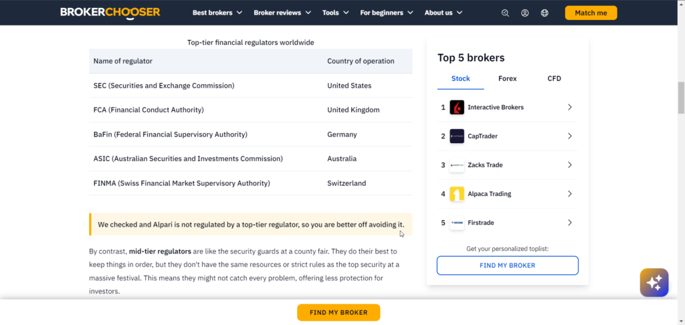Open the Tools dropdown menu

(336, 13)
